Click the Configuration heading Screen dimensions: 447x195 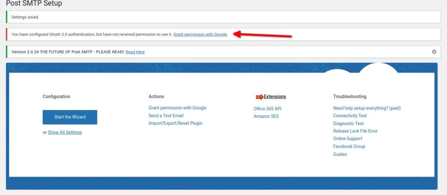click(56, 97)
